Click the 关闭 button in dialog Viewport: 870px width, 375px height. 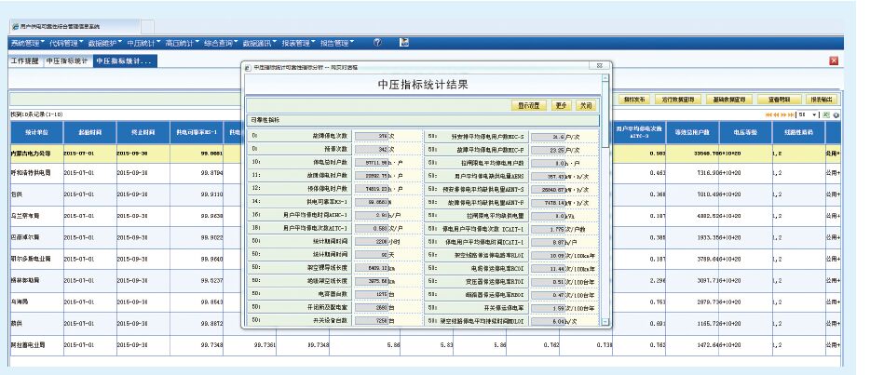point(585,105)
